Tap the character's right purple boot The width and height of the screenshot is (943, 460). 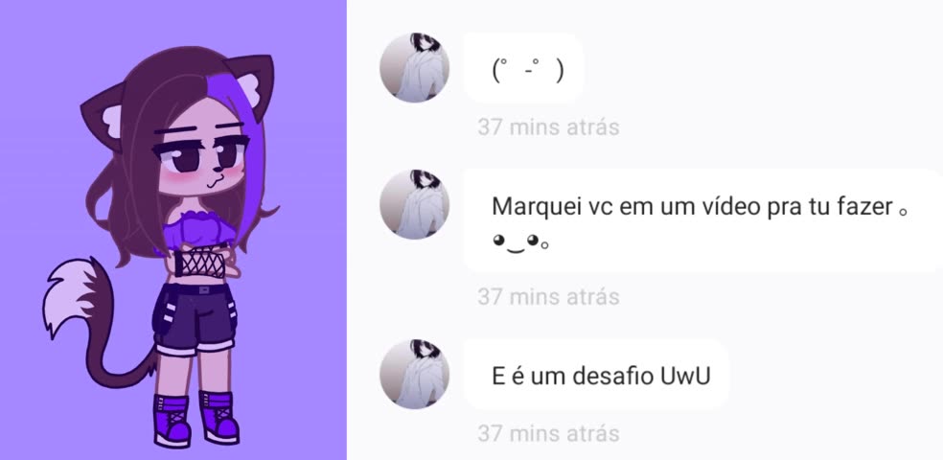[218, 417]
